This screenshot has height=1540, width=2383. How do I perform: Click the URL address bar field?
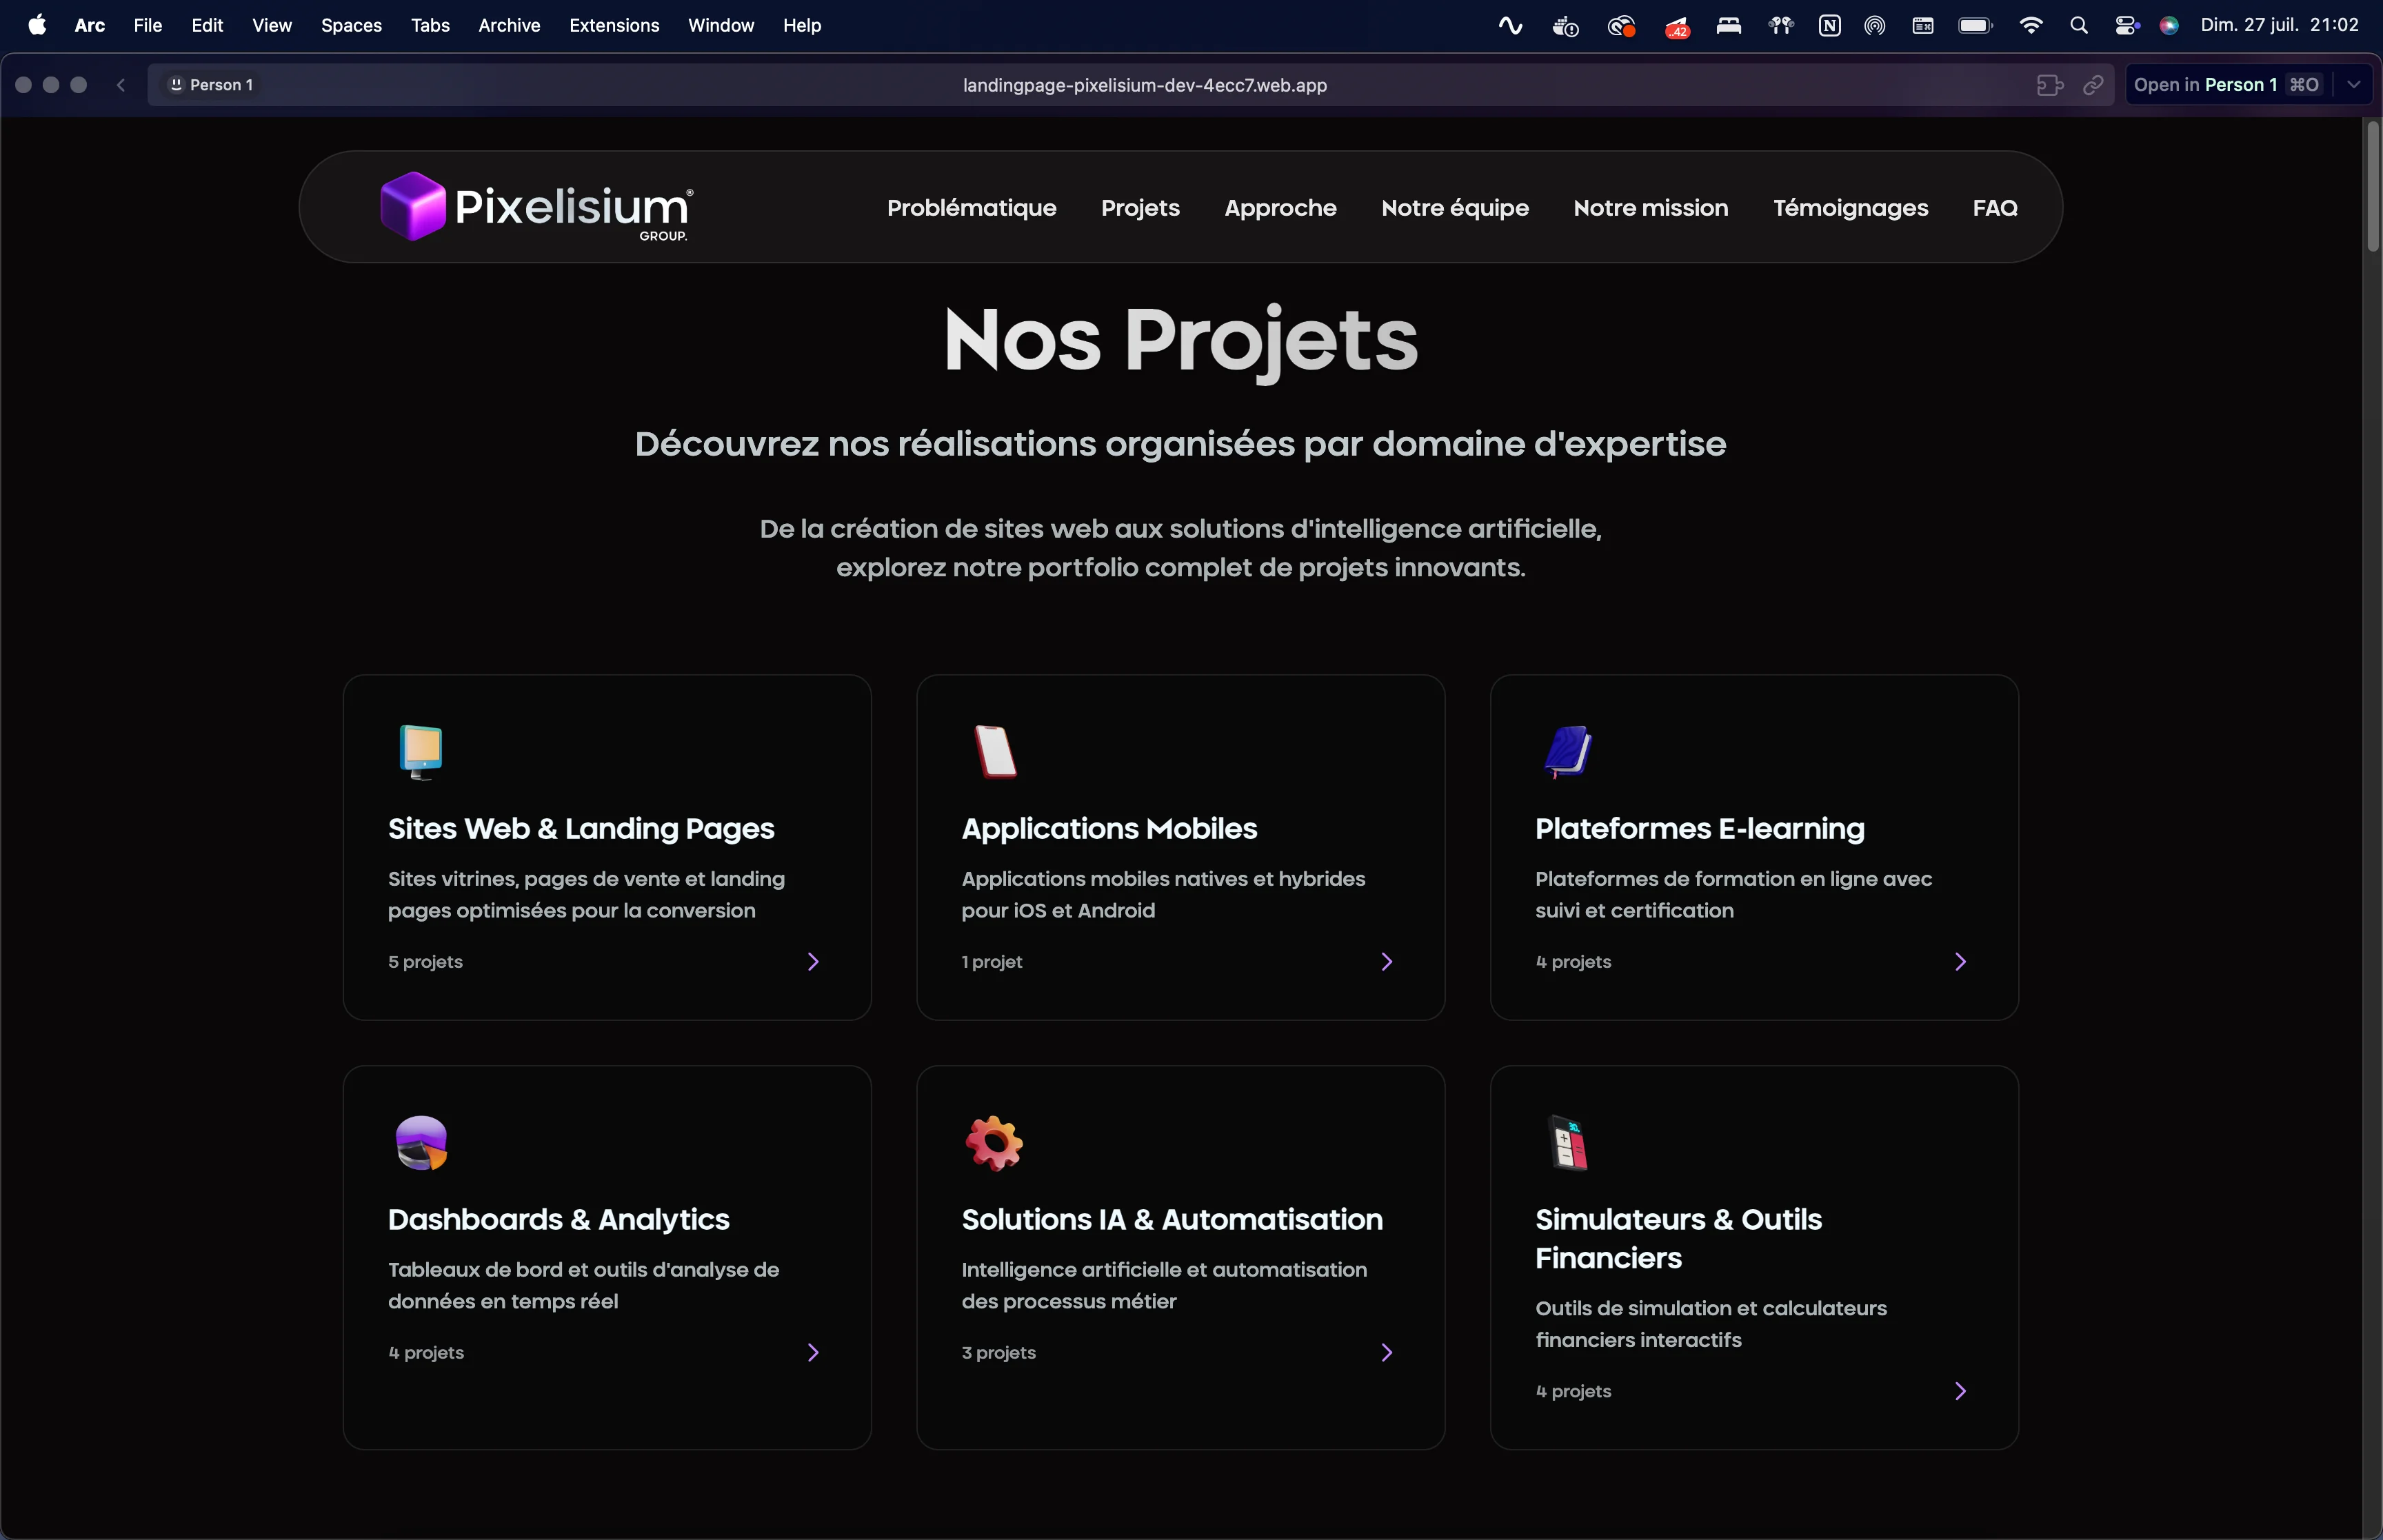pos(1144,85)
